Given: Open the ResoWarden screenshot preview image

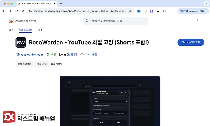Looking at the screenshot, I should tap(110, 101).
